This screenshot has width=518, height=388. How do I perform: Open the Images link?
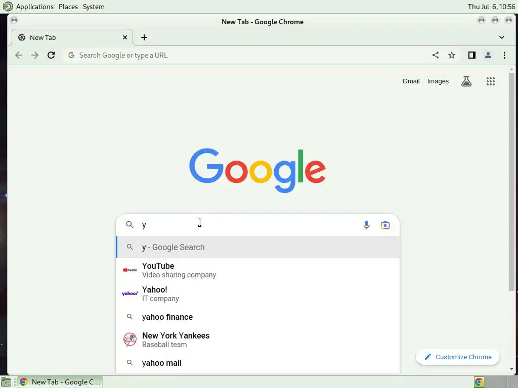(x=438, y=81)
